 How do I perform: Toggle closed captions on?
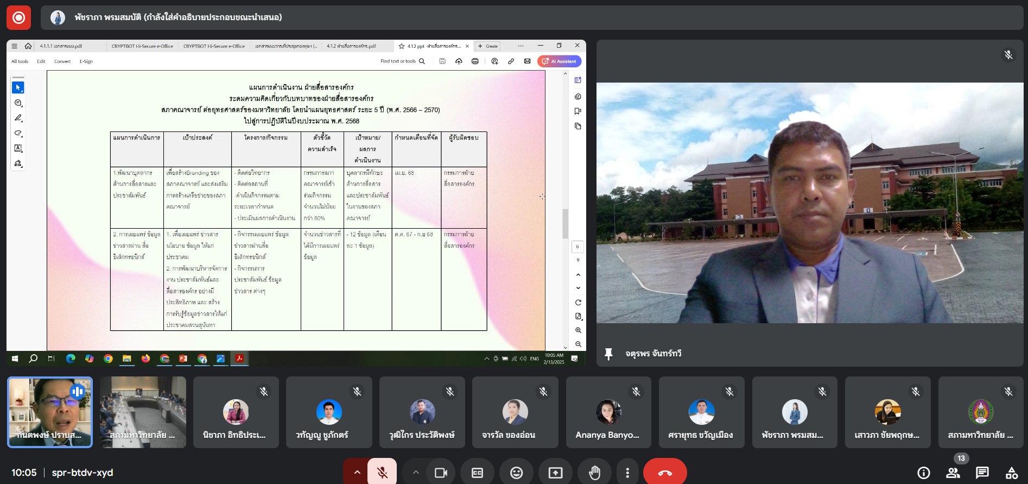[477, 473]
